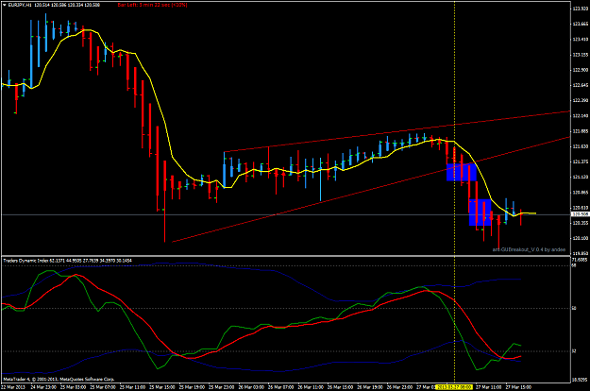Viewport: 590px width, 391px height.
Task: Click the '22 Mar 2013' time axis label
Action: [x=13, y=387]
